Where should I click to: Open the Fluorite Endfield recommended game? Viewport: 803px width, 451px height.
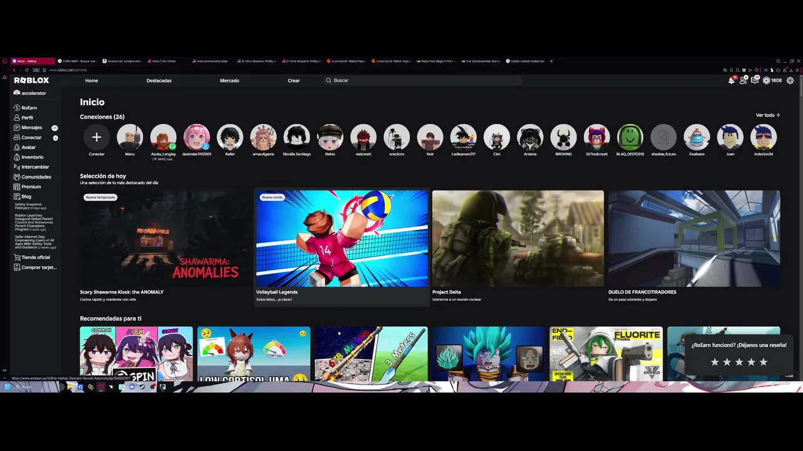click(606, 354)
